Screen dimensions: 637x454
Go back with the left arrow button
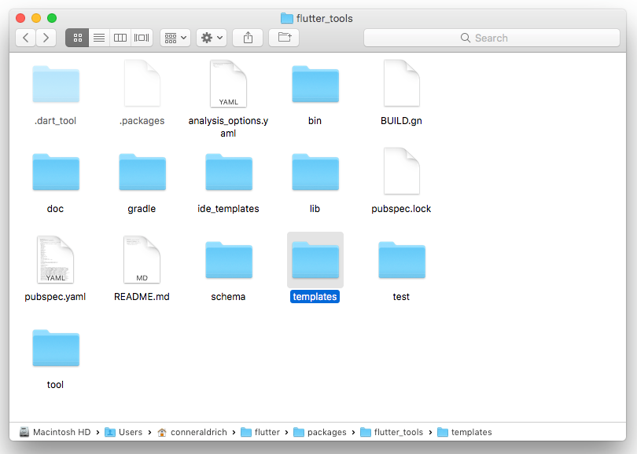(26, 38)
